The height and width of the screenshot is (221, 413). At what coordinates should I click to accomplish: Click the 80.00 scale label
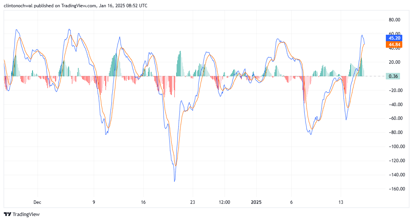tap(394, 20)
